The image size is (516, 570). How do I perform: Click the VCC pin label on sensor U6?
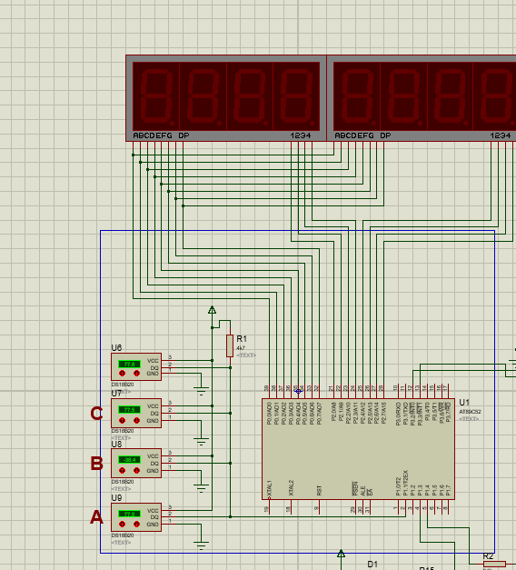[x=153, y=361]
